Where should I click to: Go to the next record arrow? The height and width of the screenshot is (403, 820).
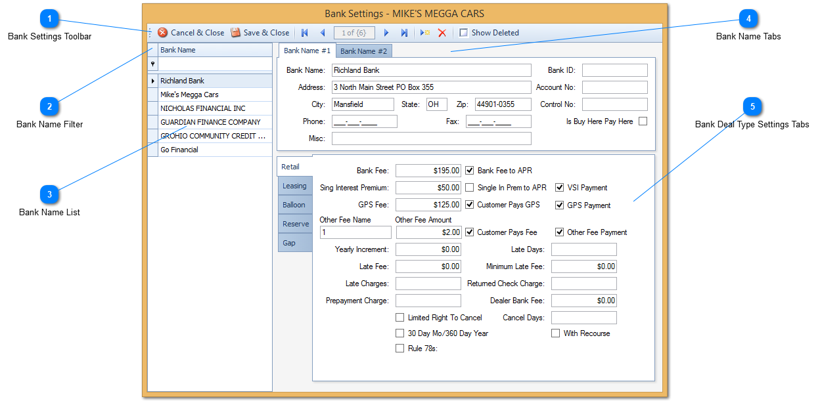pyautogui.click(x=386, y=33)
